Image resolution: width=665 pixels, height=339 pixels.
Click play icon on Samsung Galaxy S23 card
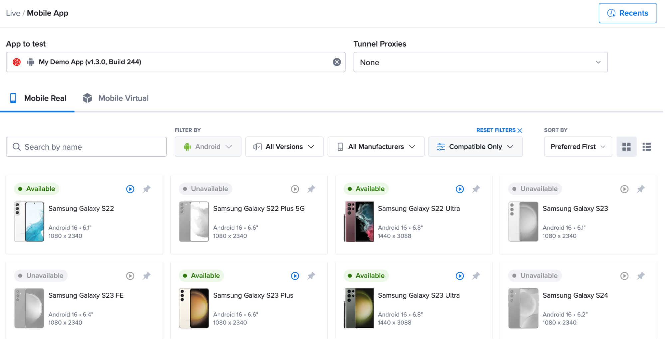tap(624, 189)
